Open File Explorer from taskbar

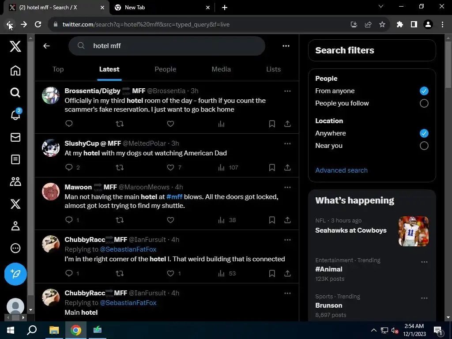click(x=54, y=330)
